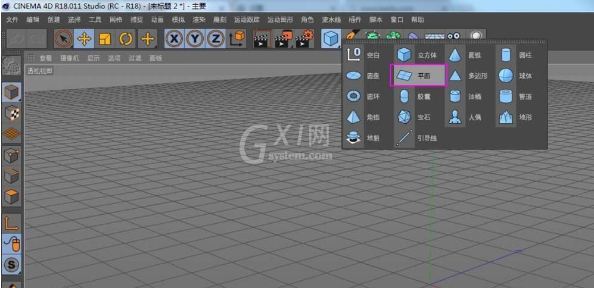Toggle the Z axis lock
Screen dimensions: 594x288
click(x=216, y=39)
